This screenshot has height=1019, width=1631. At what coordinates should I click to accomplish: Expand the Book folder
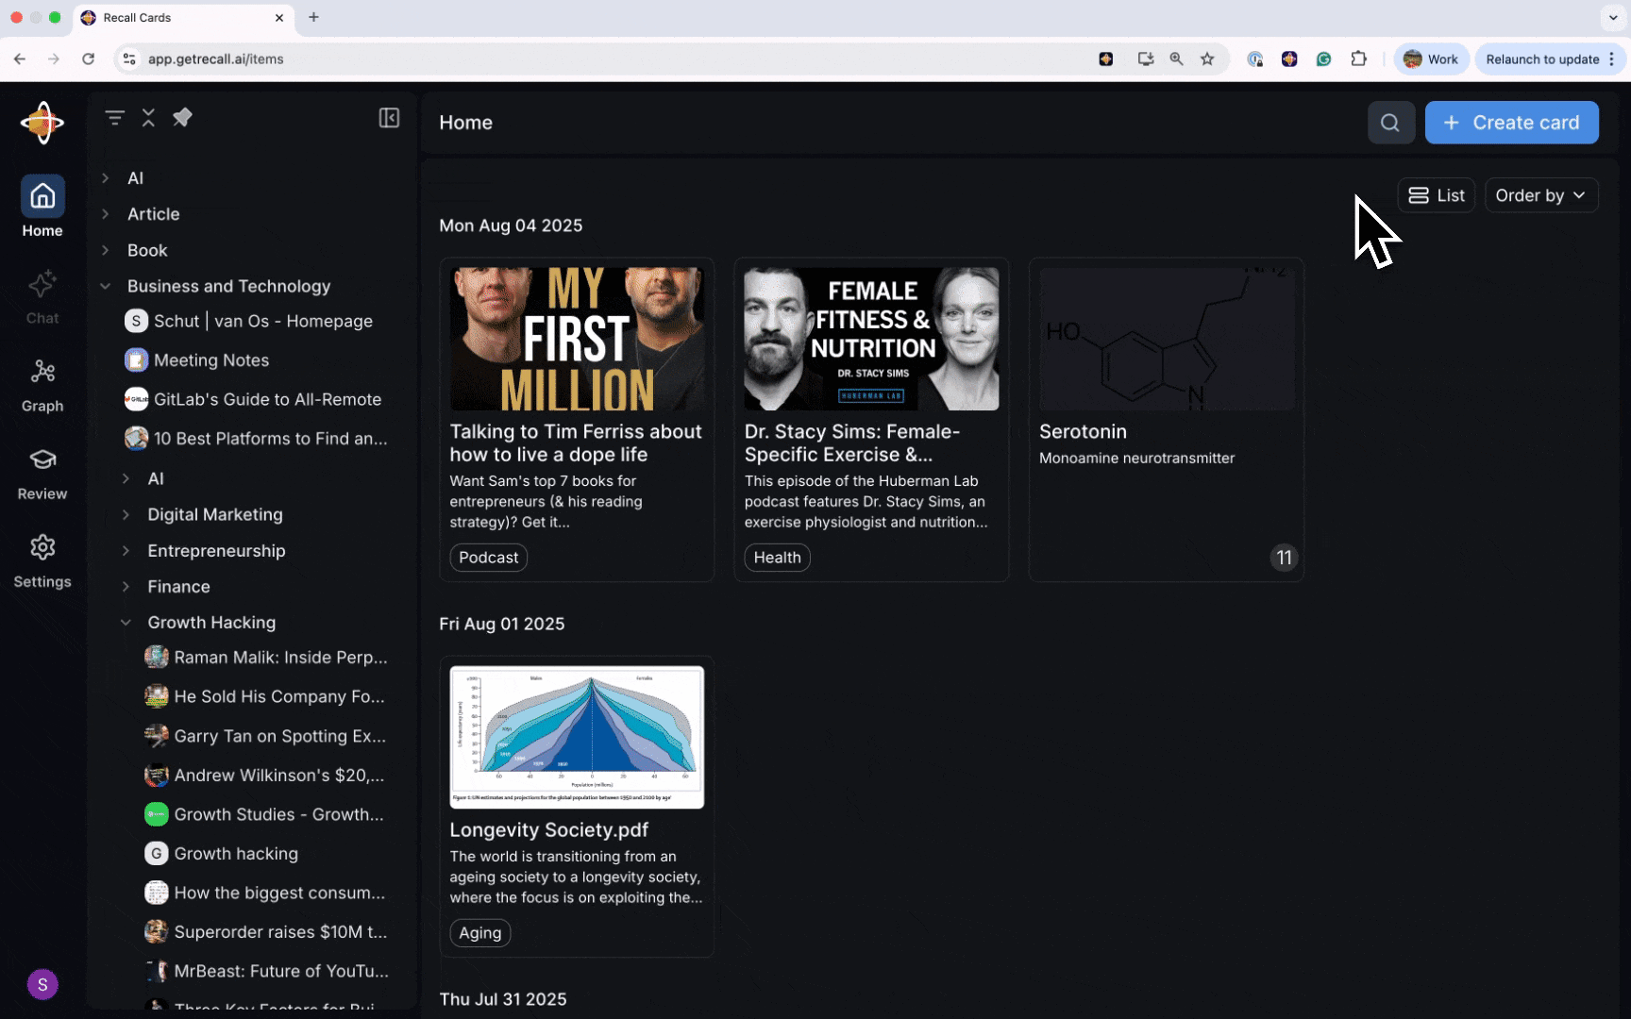[x=106, y=250]
